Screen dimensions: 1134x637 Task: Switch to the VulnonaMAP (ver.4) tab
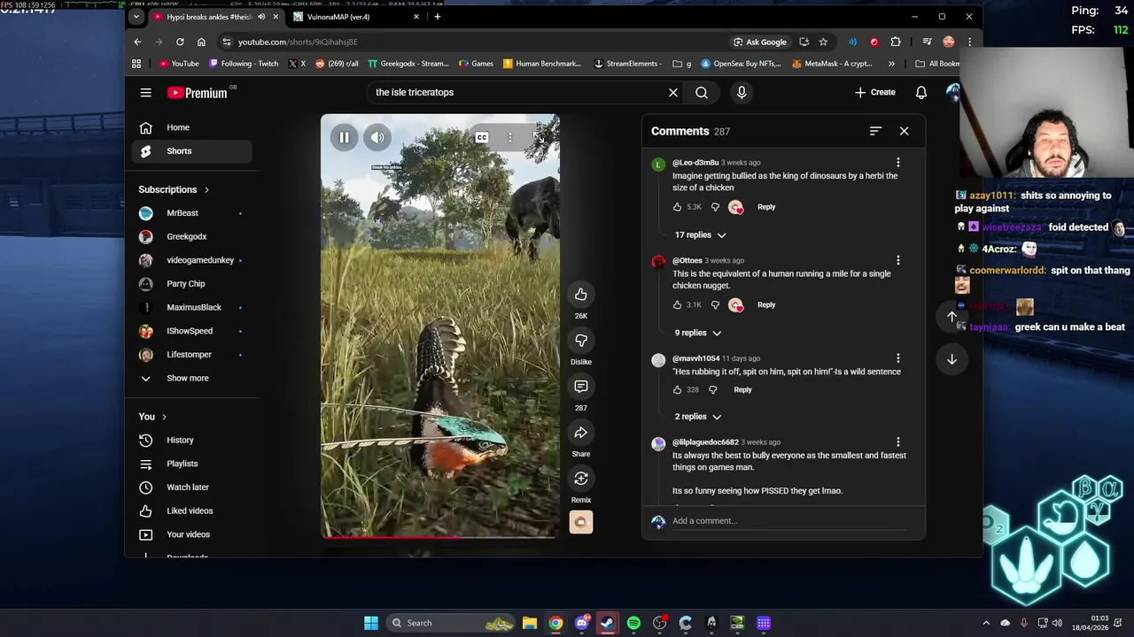(x=354, y=17)
